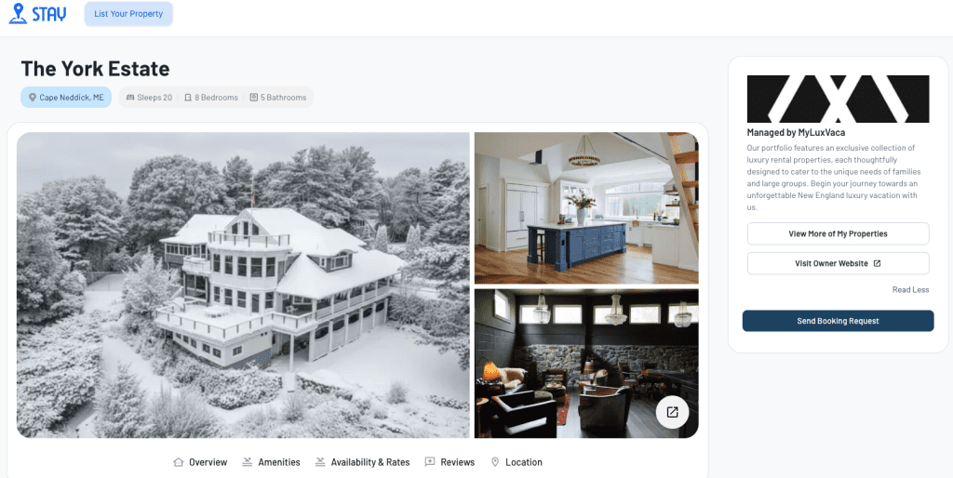Collapse description with Read Less
953x478 pixels.
coord(910,290)
